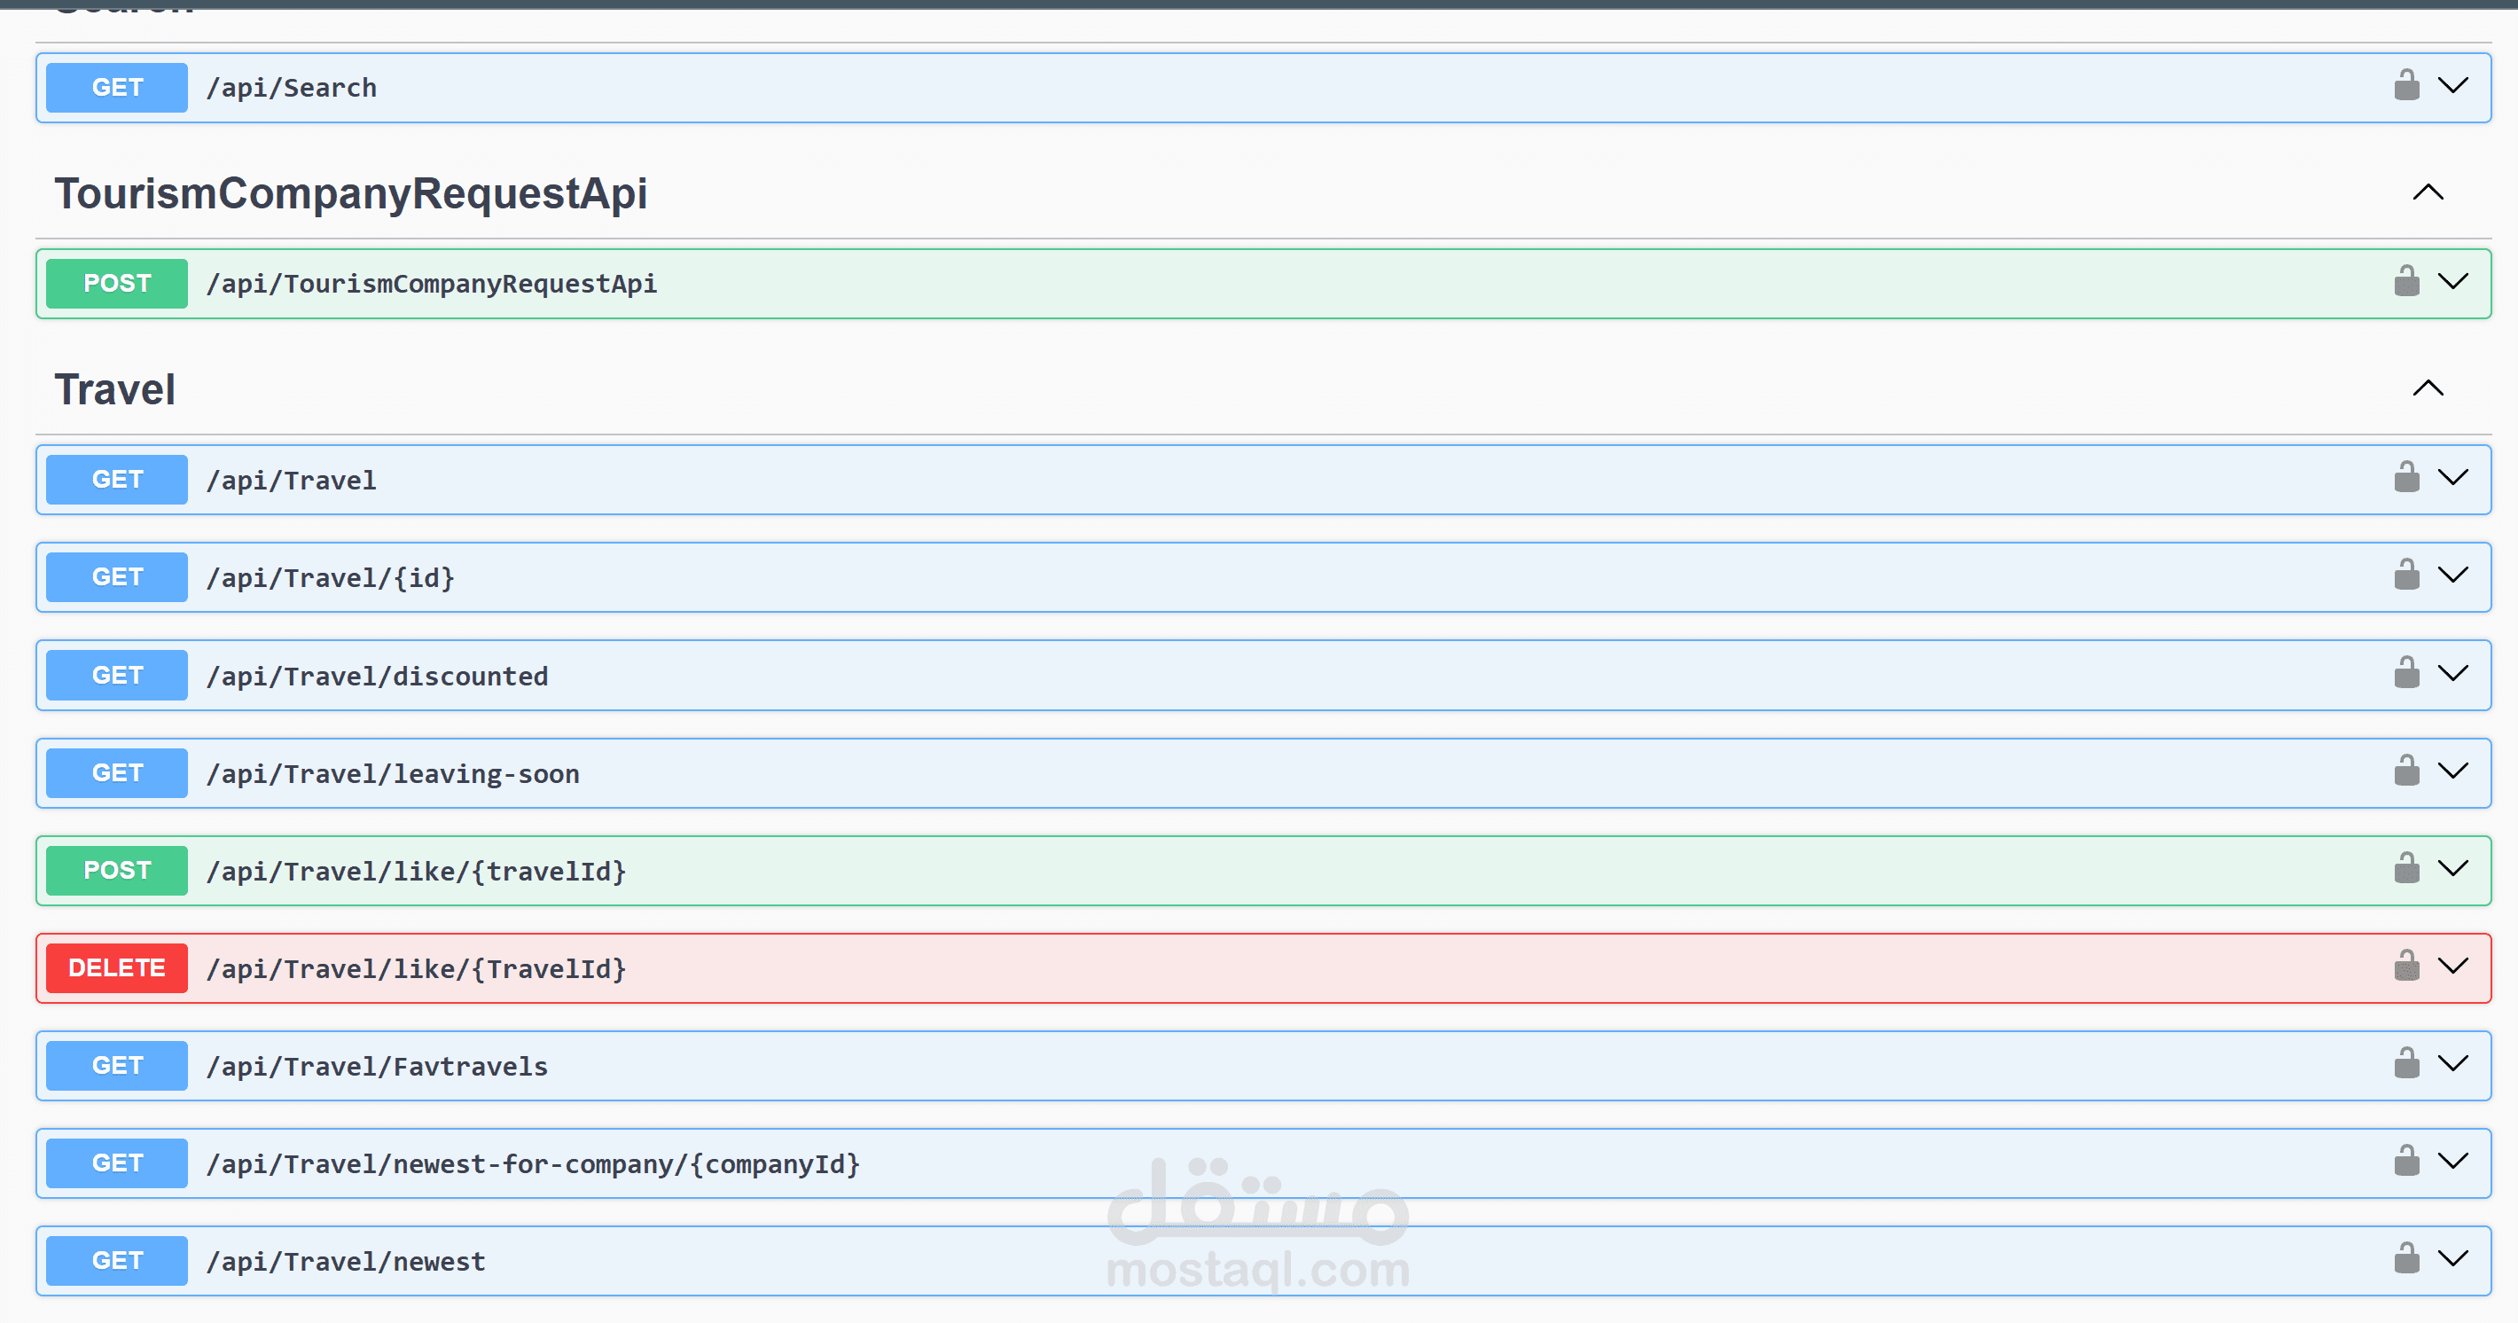Expand the POST like/{travelId} endpoint chevron
The width and height of the screenshot is (2518, 1323).
pos(2452,868)
